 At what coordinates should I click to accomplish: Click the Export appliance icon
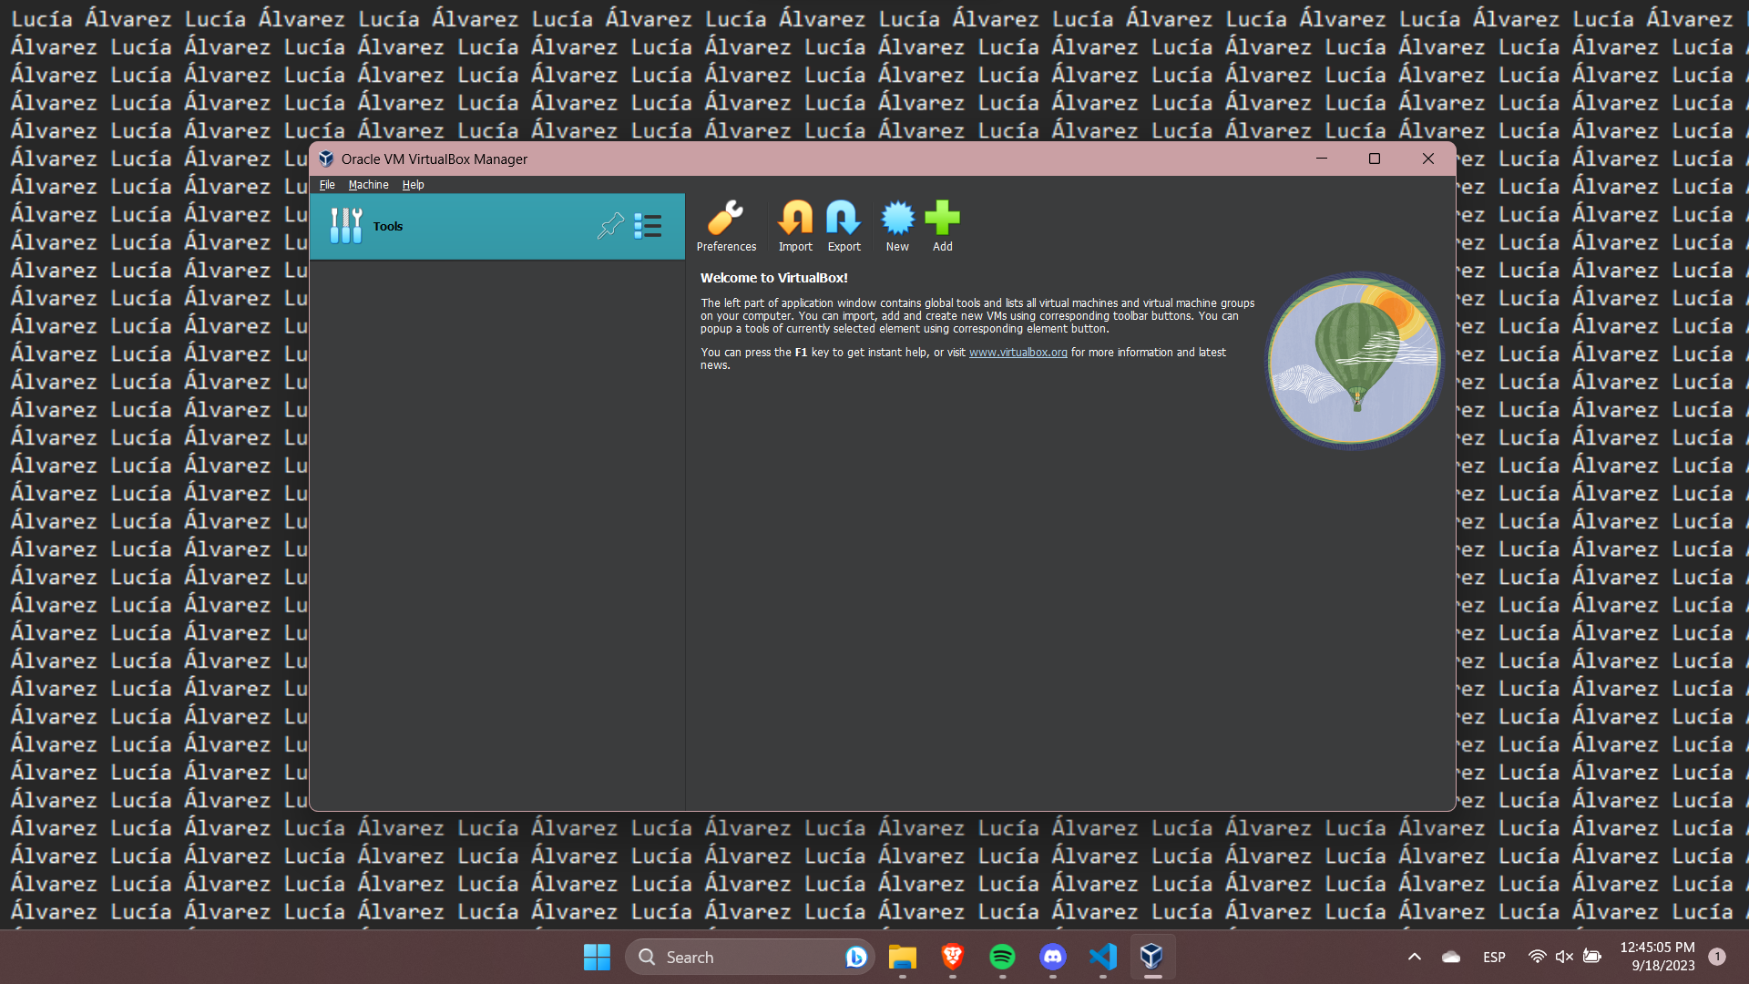pos(844,226)
